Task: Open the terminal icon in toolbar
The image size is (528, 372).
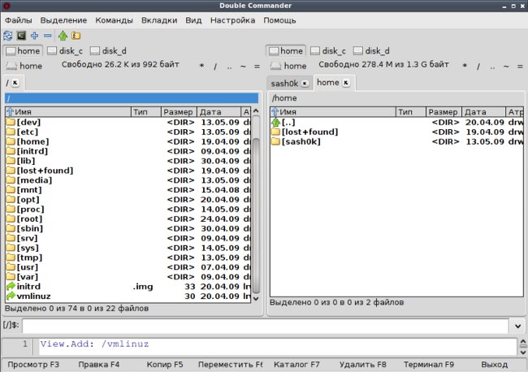Action: (x=21, y=36)
